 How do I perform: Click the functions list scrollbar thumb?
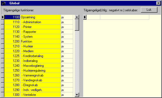pyautogui.click(x=77, y=25)
